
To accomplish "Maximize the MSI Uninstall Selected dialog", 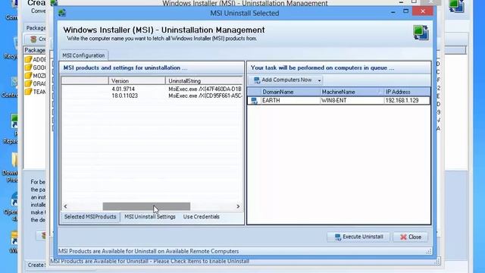I will coord(405,11).
